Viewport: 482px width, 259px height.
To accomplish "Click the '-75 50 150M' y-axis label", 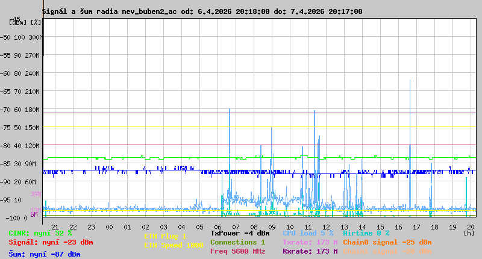I will [x=20, y=128].
